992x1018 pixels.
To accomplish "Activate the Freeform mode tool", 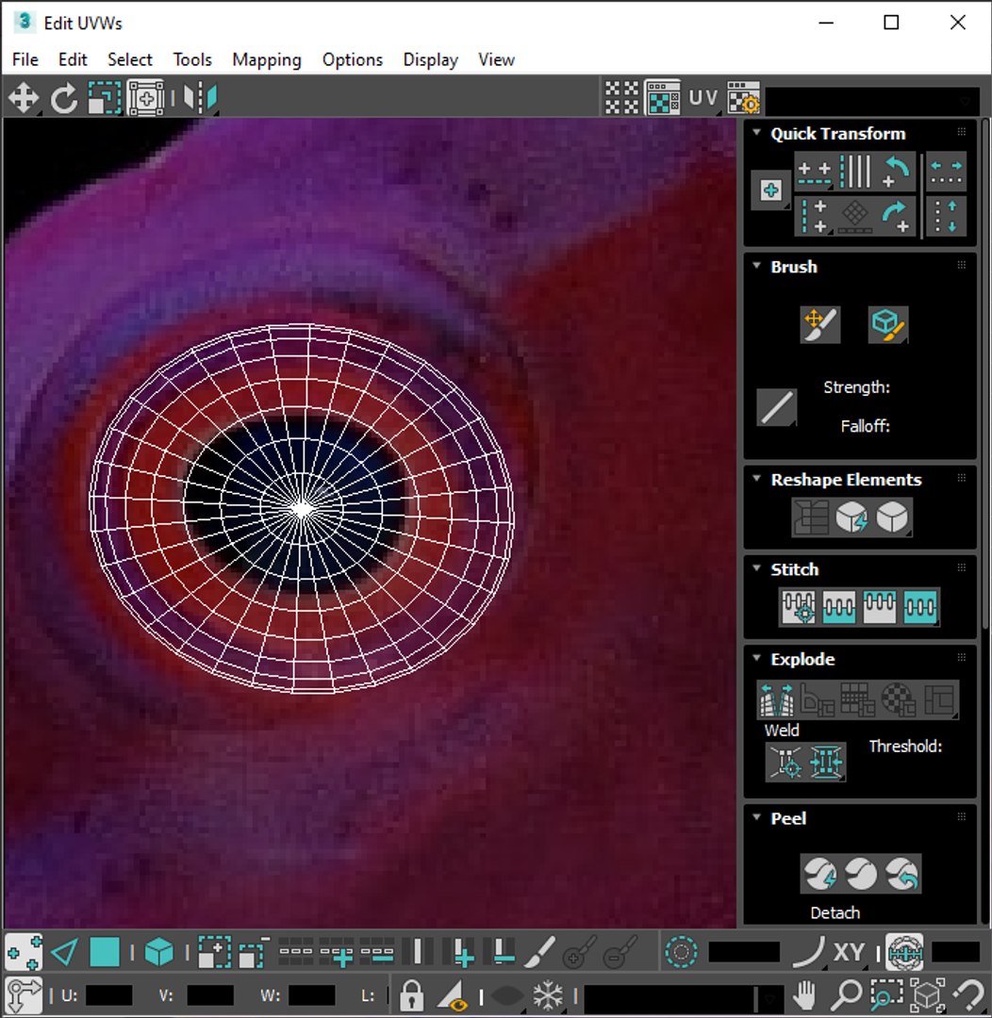I will pos(145,99).
